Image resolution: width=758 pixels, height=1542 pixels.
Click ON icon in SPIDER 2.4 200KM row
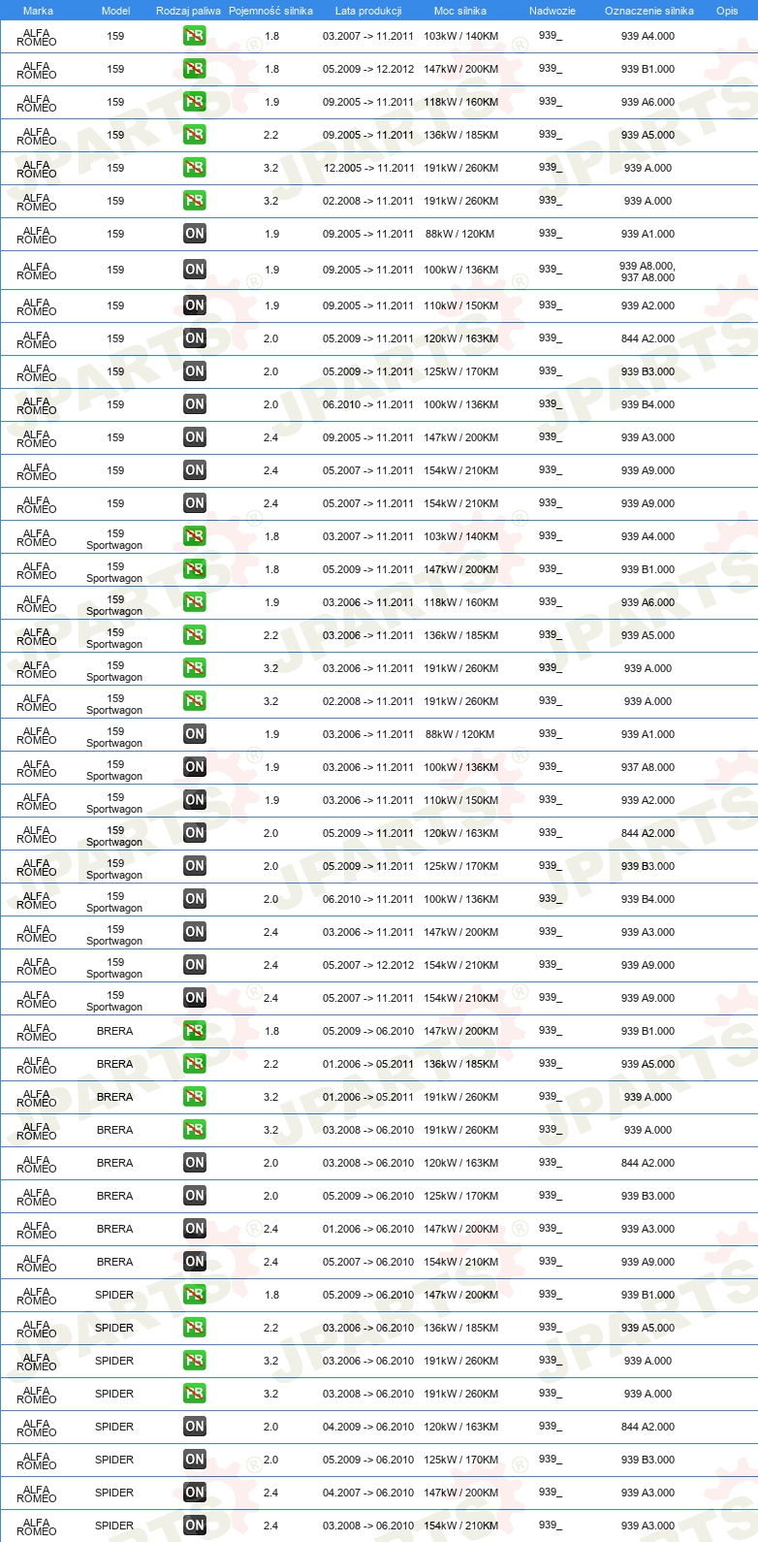[195, 1493]
